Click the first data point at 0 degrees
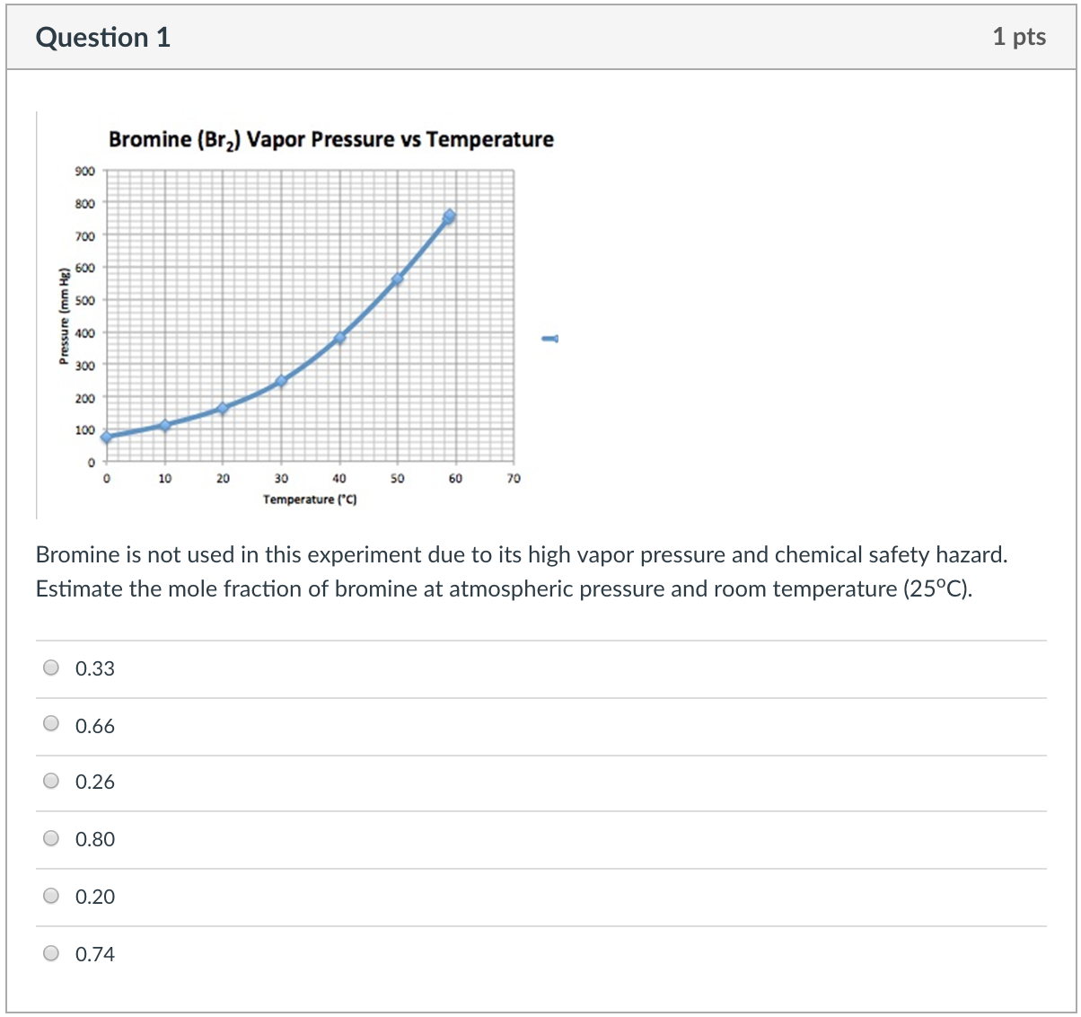 pos(107,438)
